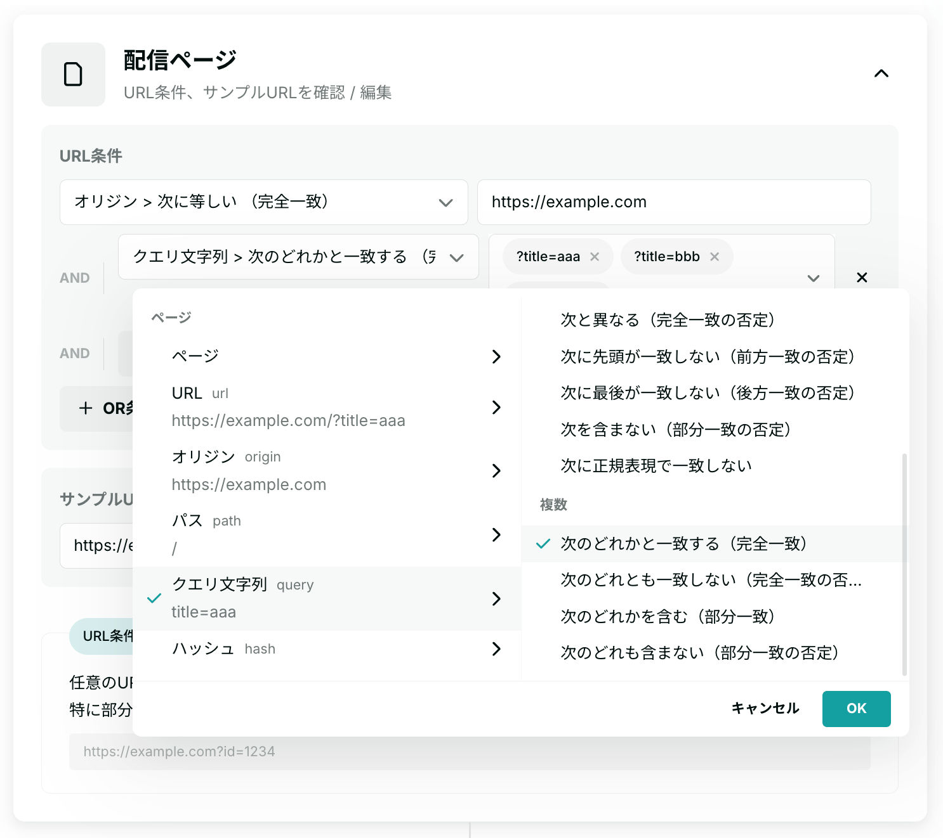Remove the ?title=aaa tag

(x=595, y=257)
